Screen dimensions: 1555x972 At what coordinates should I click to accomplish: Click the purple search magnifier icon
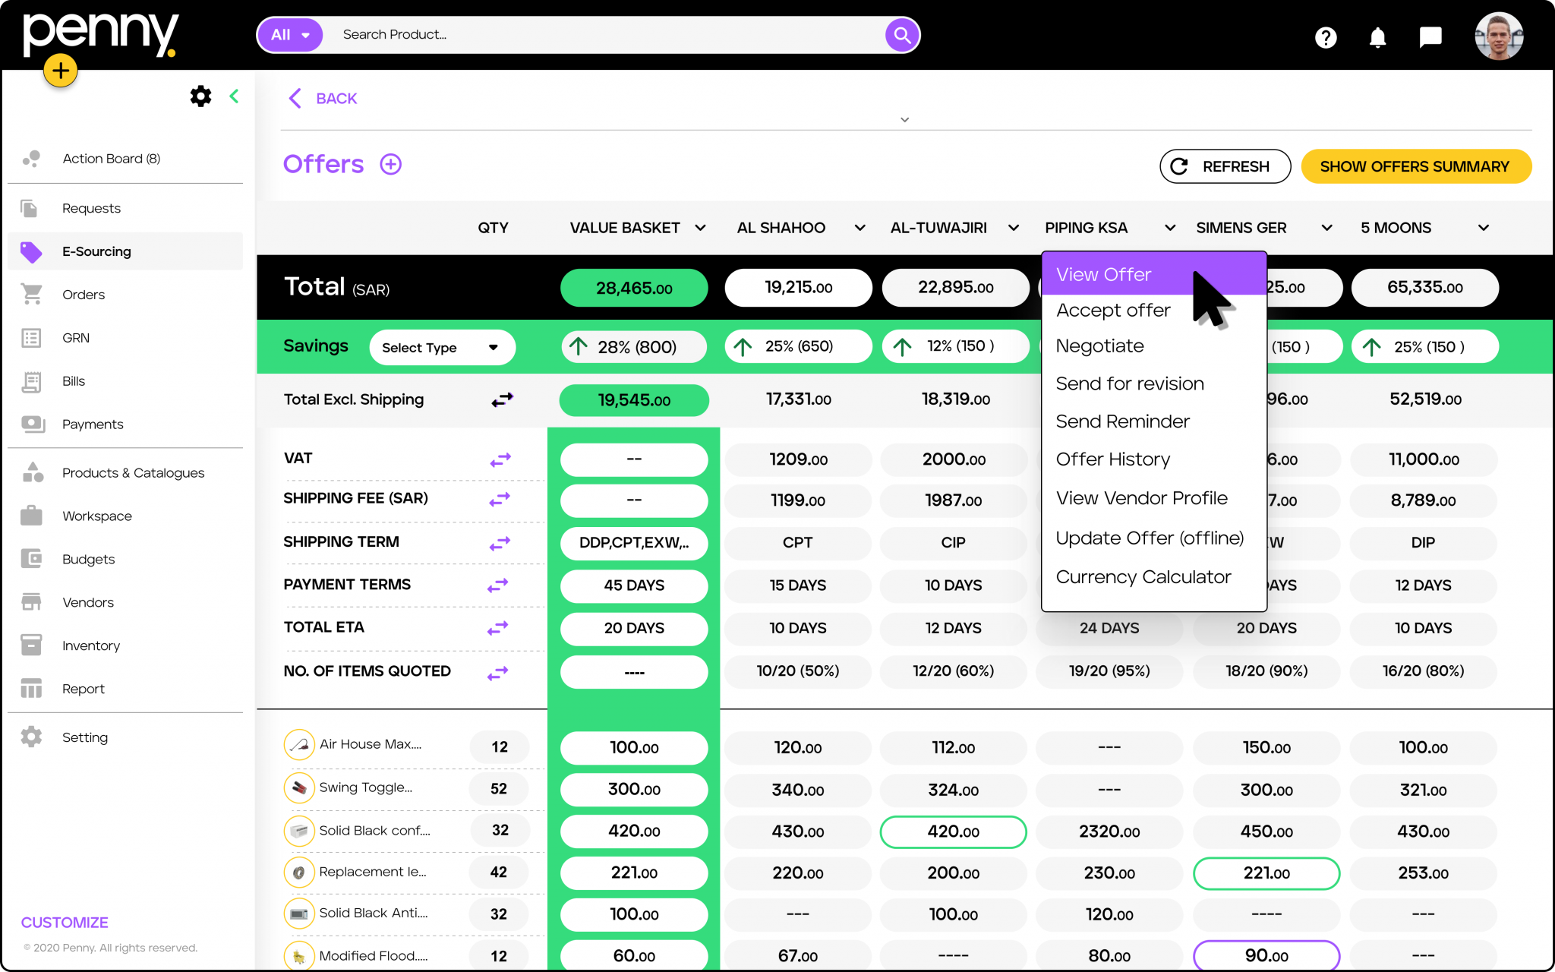(x=902, y=35)
